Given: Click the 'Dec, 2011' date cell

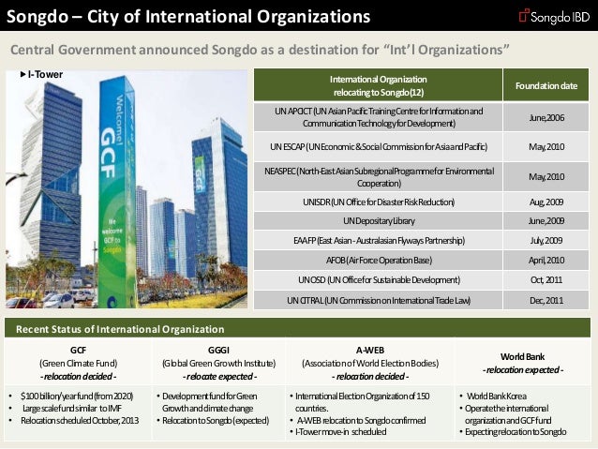Looking at the screenshot, I should point(546,301).
